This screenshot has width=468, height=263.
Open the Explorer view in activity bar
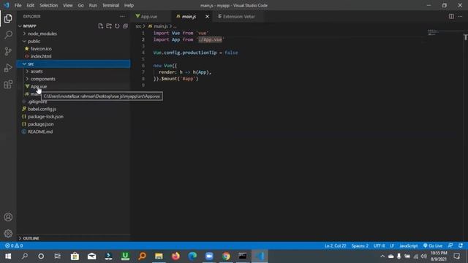(8, 18)
